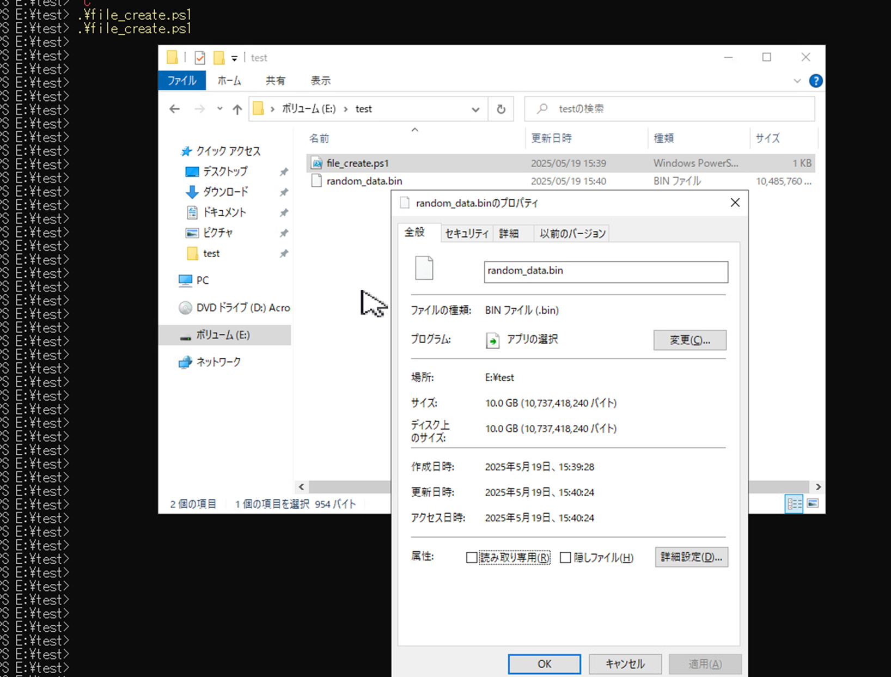Open Explorer help question mark icon

click(815, 81)
